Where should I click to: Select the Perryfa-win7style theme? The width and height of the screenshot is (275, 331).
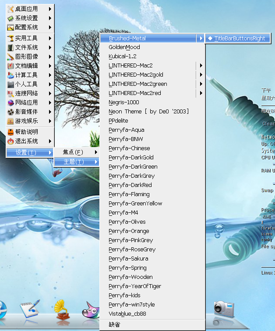[x=131, y=305]
